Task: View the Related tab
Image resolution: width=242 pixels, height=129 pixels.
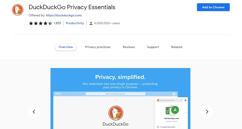Action: pos(176,47)
